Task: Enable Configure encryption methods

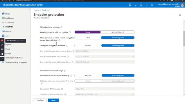Action: pos(88,46)
